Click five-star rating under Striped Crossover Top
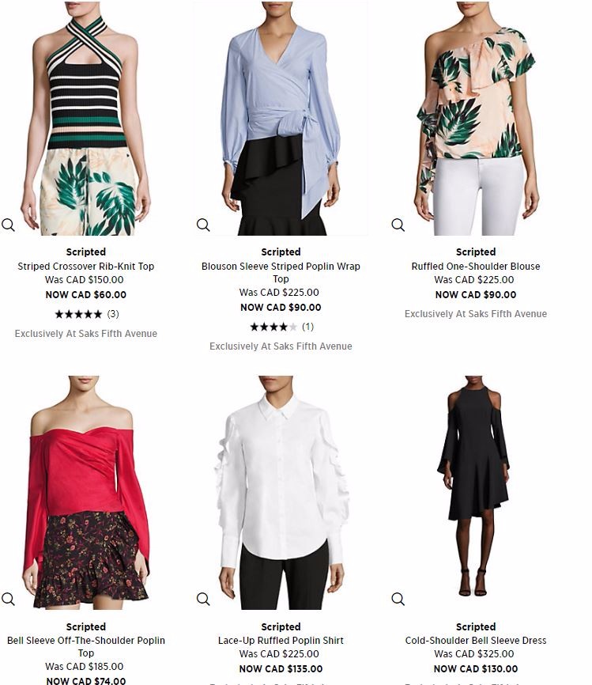This screenshot has width=592, height=685. tap(78, 314)
